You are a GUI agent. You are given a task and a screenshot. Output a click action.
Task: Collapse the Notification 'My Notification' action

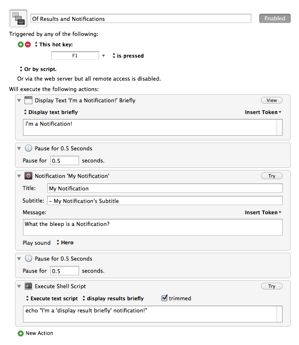19,176
